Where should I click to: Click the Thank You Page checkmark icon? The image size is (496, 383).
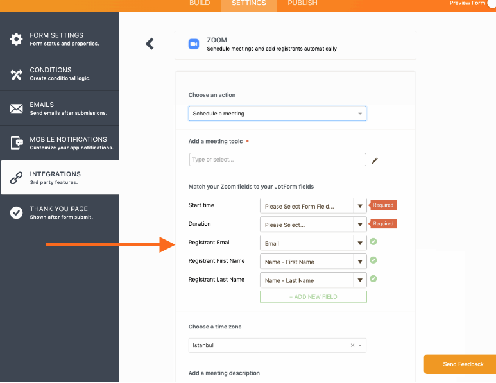click(16, 212)
